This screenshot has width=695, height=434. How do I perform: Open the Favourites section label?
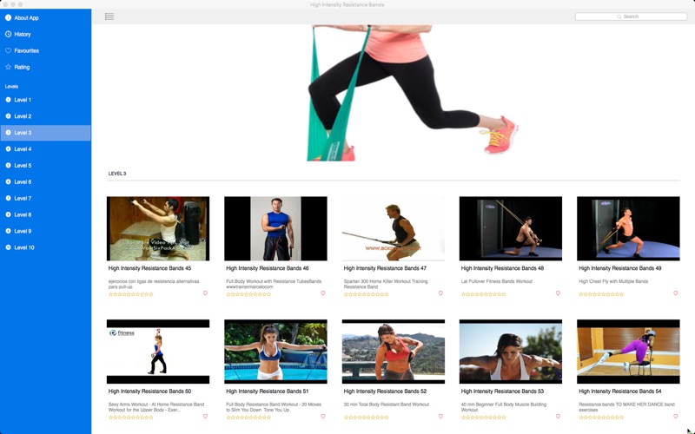26,50
